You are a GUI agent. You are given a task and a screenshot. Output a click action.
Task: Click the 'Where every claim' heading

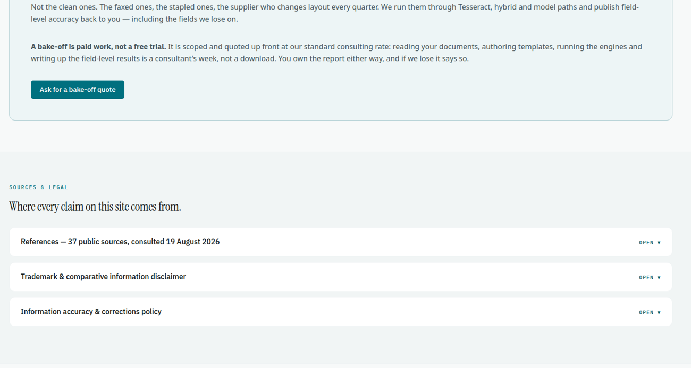(x=95, y=207)
